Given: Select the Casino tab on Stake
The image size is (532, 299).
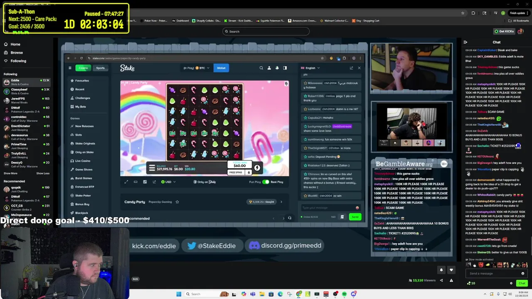Looking at the screenshot, I should tap(83, 68).
